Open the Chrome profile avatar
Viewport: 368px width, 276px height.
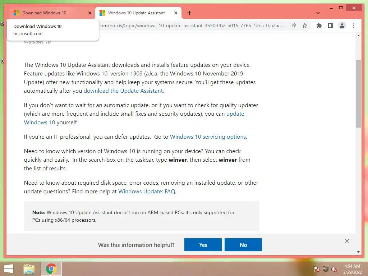(342, 26)
